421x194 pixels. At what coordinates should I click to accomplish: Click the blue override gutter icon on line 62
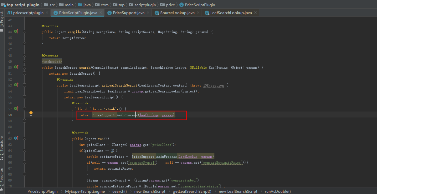click(16, 138)
